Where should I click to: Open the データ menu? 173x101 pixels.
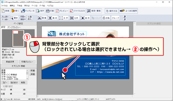click(42, 5)
